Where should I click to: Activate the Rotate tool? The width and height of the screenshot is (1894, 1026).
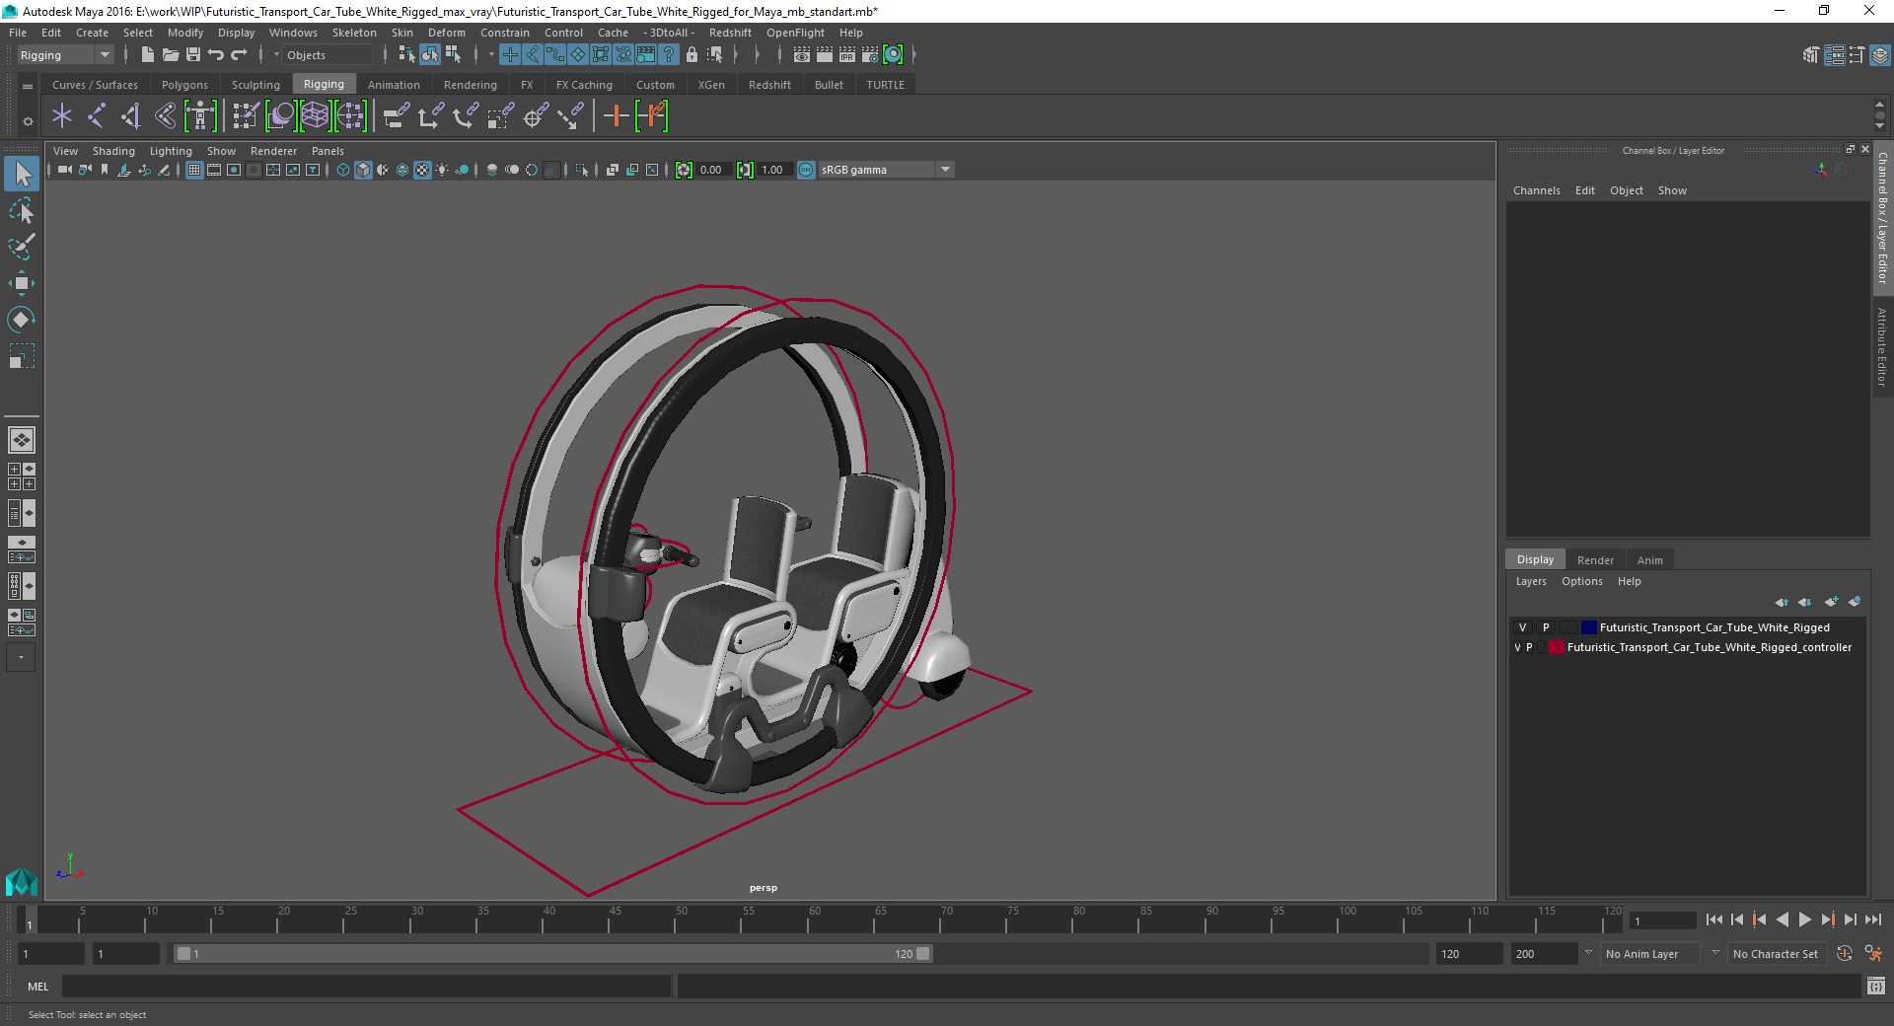(22, 319)
